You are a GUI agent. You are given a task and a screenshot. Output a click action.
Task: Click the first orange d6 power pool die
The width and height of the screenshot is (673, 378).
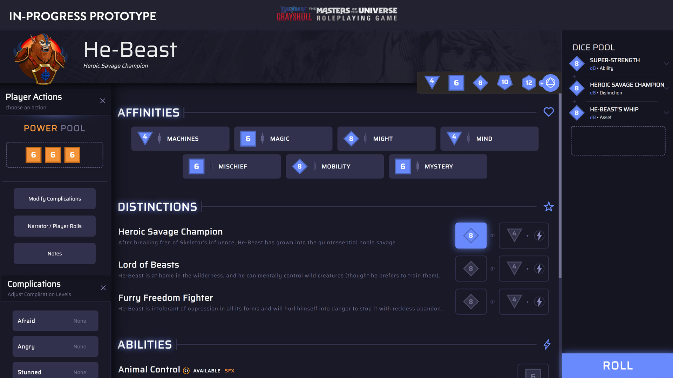pos(33,155)
